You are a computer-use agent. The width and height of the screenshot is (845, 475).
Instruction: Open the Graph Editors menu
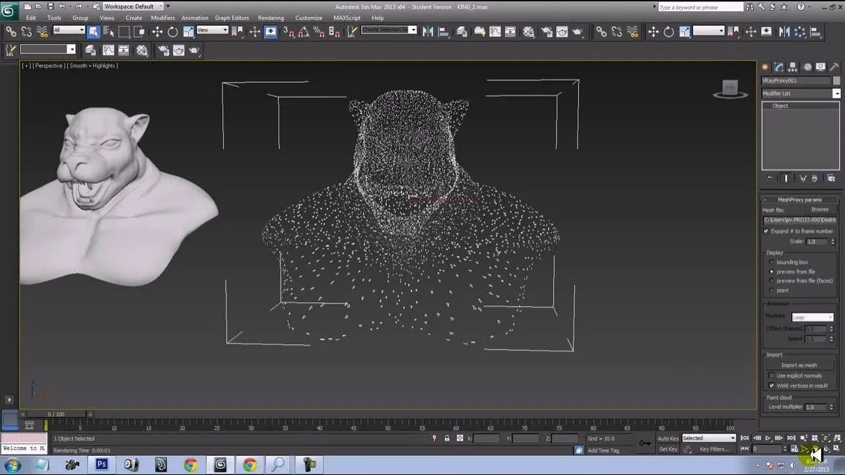232,18
